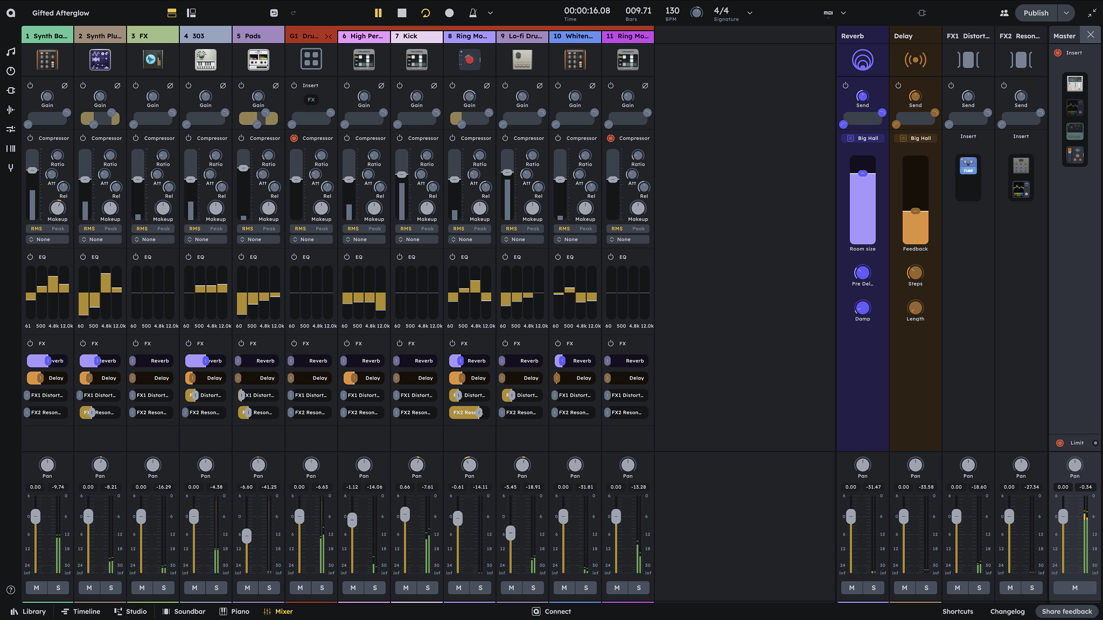Click the Publish button
Viewport: 1103px width, 620px height.
point(1036,13)
